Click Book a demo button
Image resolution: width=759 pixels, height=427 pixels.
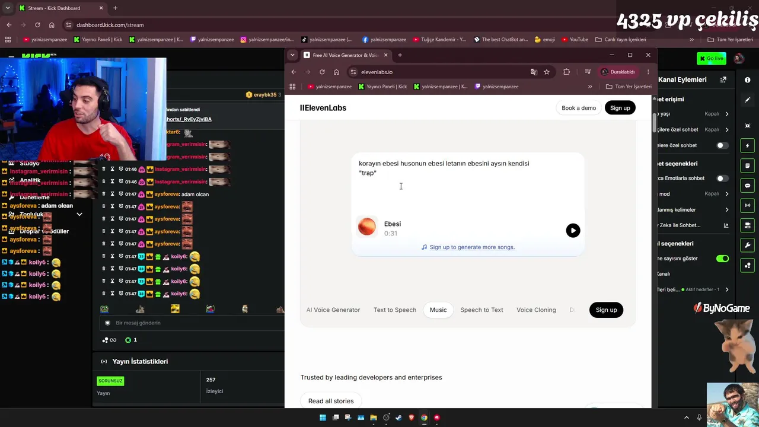point(579,108)
